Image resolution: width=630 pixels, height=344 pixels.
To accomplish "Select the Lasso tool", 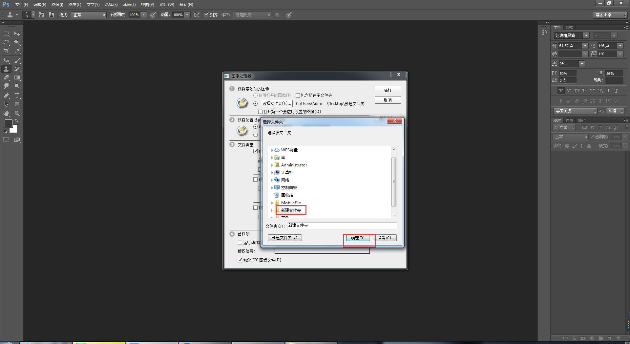I will tap(6, 42).
